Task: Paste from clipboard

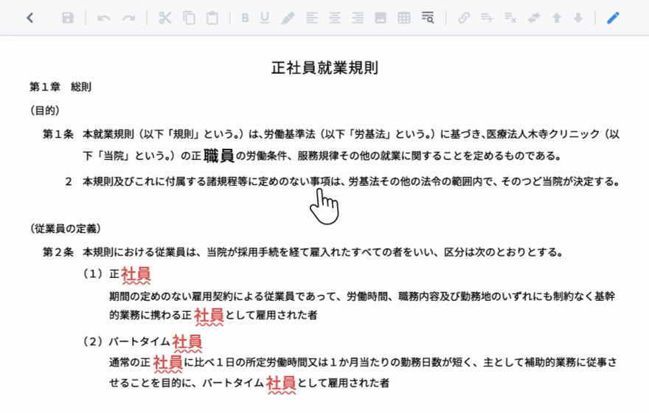Action: tap(212, 18)
